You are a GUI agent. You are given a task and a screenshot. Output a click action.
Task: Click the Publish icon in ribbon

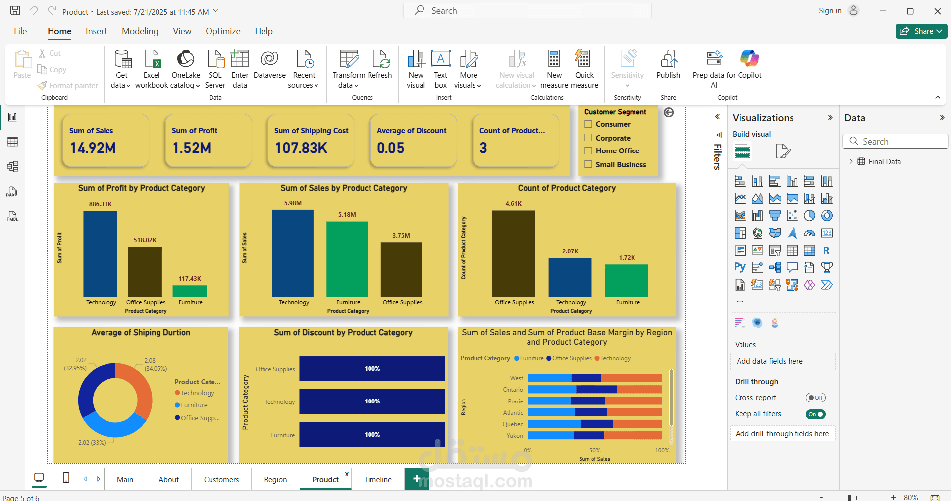pos(668,59)
